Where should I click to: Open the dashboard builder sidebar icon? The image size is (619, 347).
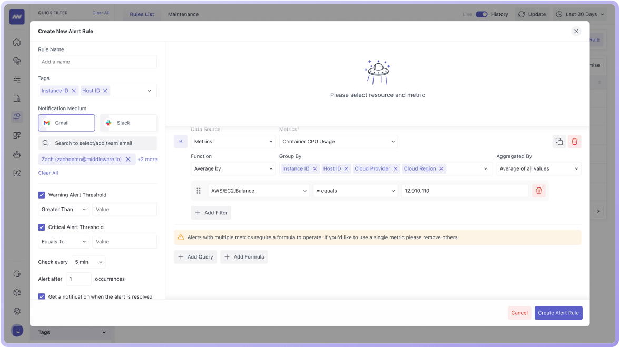tap(17, 135)
